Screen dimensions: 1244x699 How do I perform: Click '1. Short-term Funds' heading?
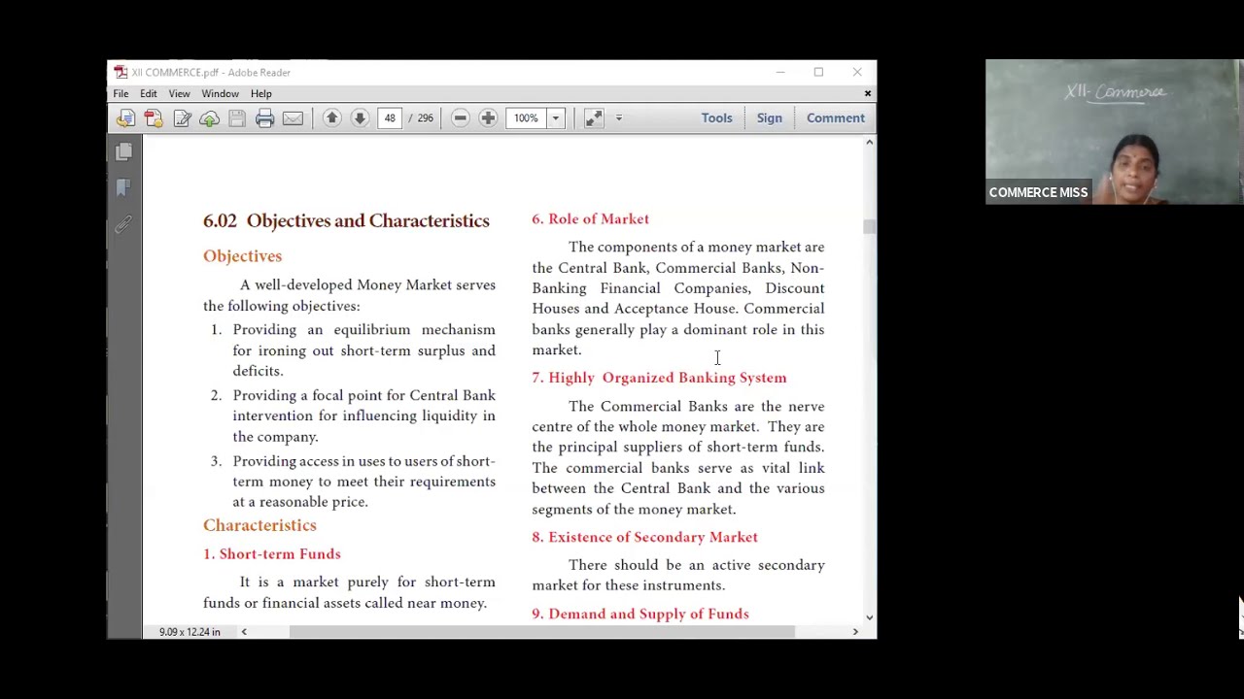(x=272, y=554)
